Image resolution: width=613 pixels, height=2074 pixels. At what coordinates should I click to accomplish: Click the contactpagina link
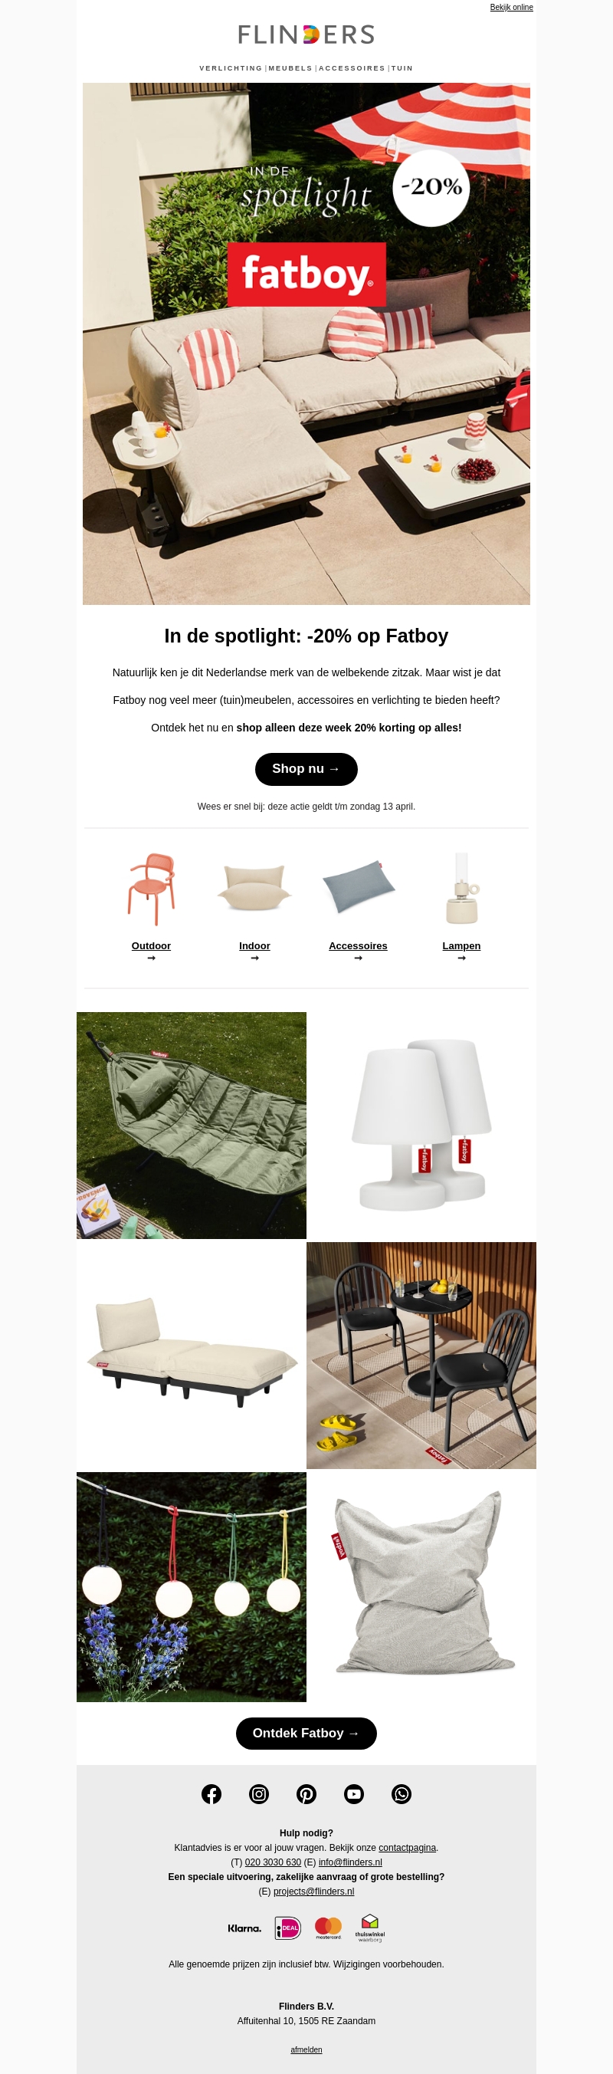point(407,1848)
